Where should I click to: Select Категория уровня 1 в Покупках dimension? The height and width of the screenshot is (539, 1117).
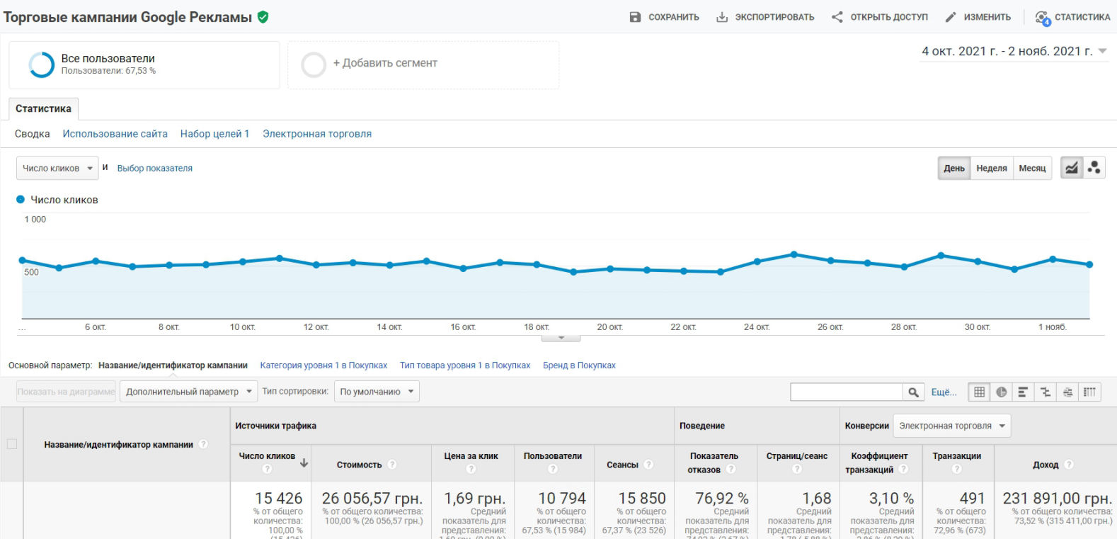(x=323, y=365)
